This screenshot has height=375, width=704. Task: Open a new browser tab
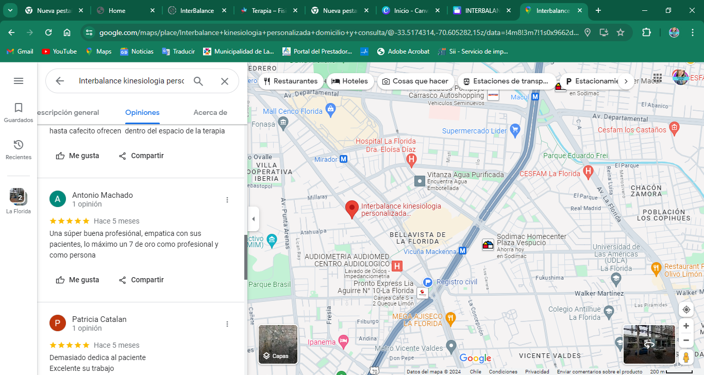(x=598, y=10)
